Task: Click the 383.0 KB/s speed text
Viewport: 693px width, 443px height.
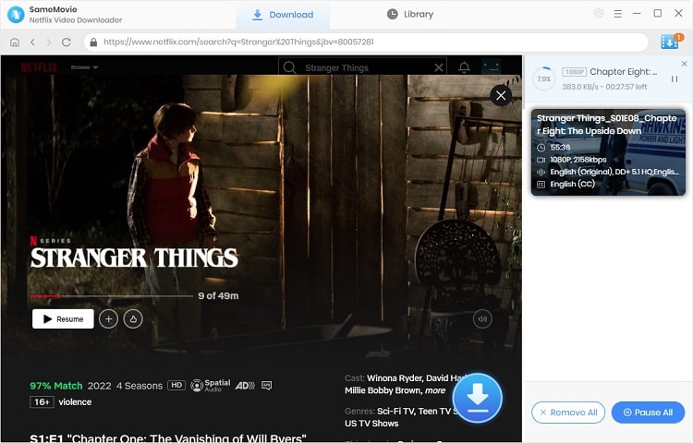Action: 580,87
